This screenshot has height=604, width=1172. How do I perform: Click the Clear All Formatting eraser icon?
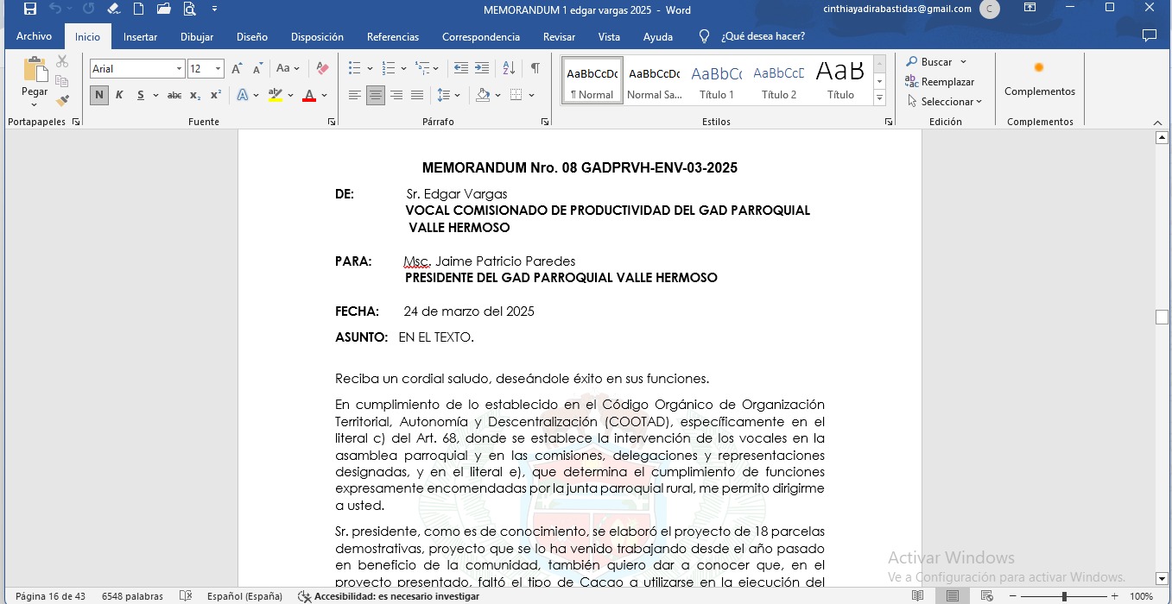coord(322,69)
